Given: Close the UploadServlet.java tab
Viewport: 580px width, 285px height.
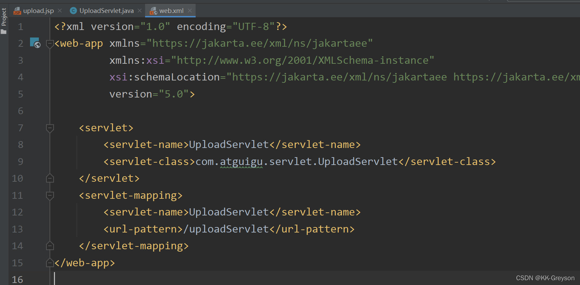Looking at the screenshot, I should (140, 11).
